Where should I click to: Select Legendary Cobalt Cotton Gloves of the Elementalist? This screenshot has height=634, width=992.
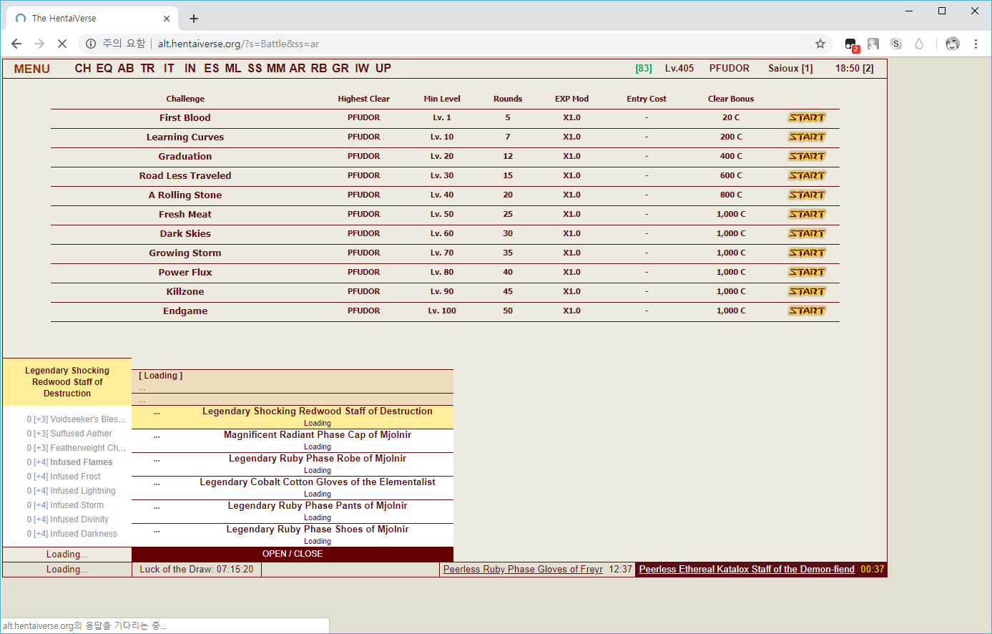[x=293, y=488]
